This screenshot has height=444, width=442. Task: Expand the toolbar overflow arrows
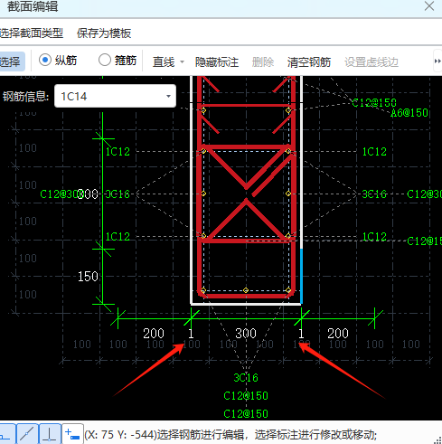437,61
